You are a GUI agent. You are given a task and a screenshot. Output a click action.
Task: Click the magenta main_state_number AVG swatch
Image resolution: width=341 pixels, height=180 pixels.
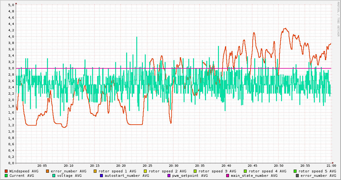tap(227, 176)
